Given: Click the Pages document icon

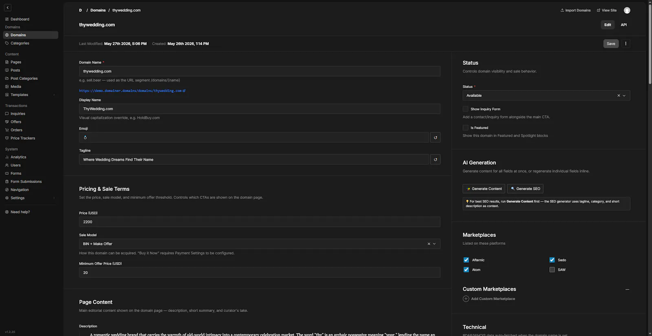Looking at the screenshot, I should 7,62.
